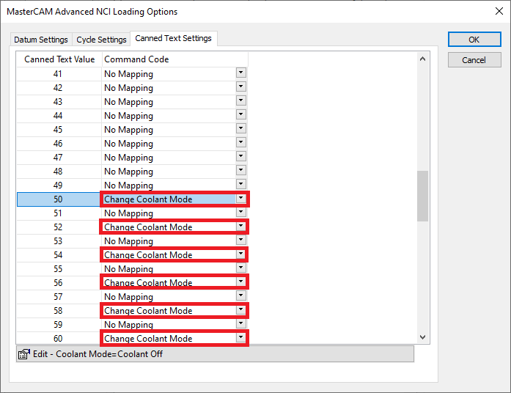Open the dropdown for canned text 49
This screenshot has height=393, width=511.
coord(240,184)
